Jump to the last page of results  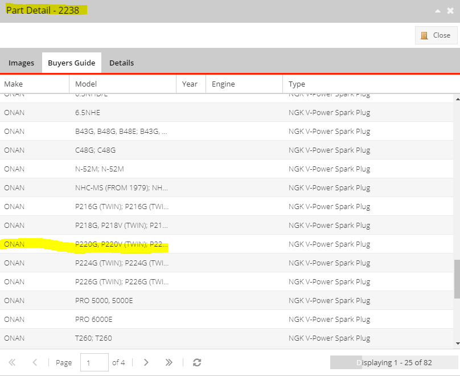coord(169,362)
